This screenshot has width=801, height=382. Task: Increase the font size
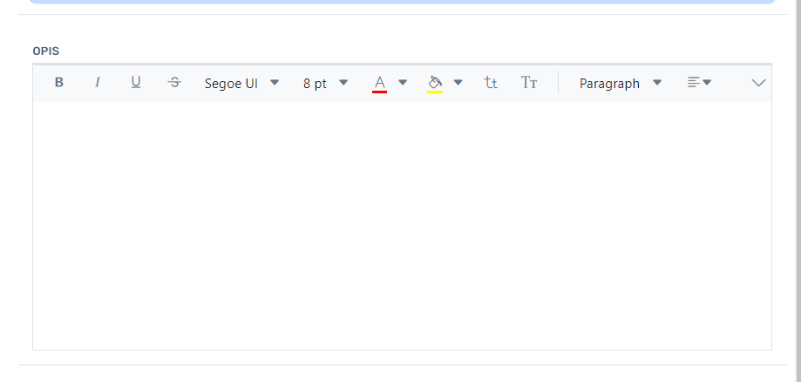(529, 84)
